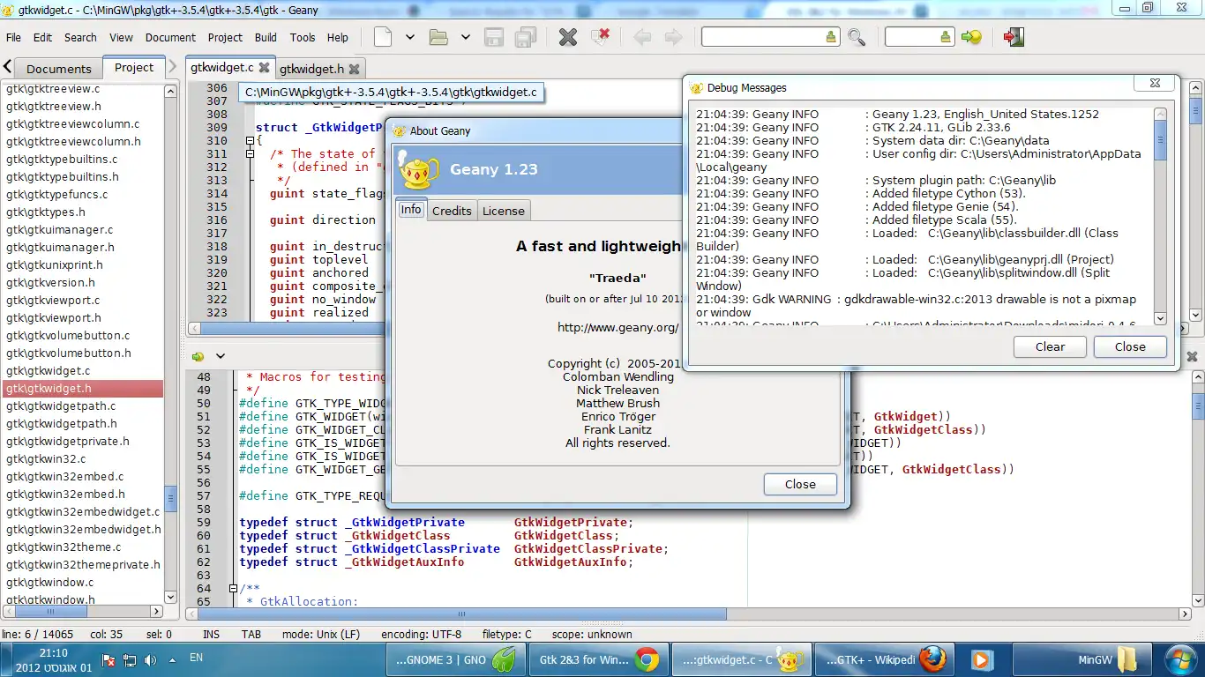Click the Debug Messages vertical scrollbar thumb
The height and width of the screenshot is (677, 1205).
coord(1160,139)
